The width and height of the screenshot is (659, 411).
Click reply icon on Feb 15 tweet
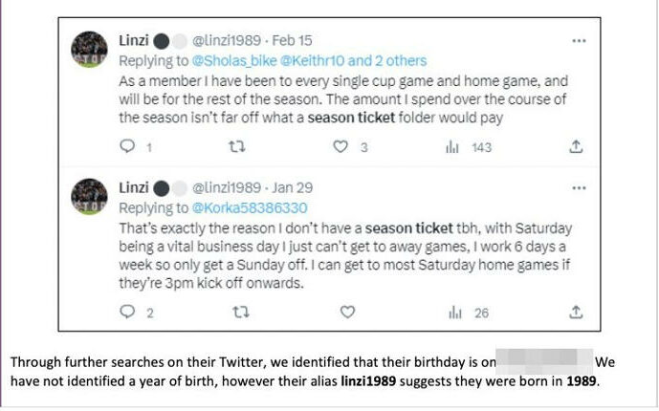(x=127, y=147)
